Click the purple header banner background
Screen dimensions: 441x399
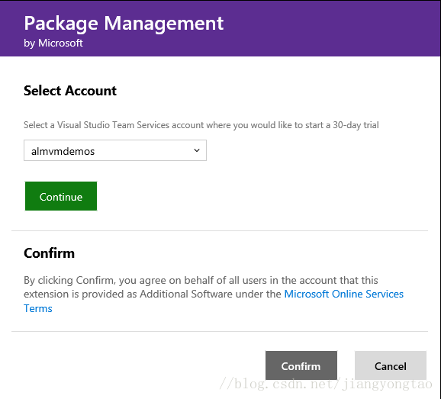[324, 28]
